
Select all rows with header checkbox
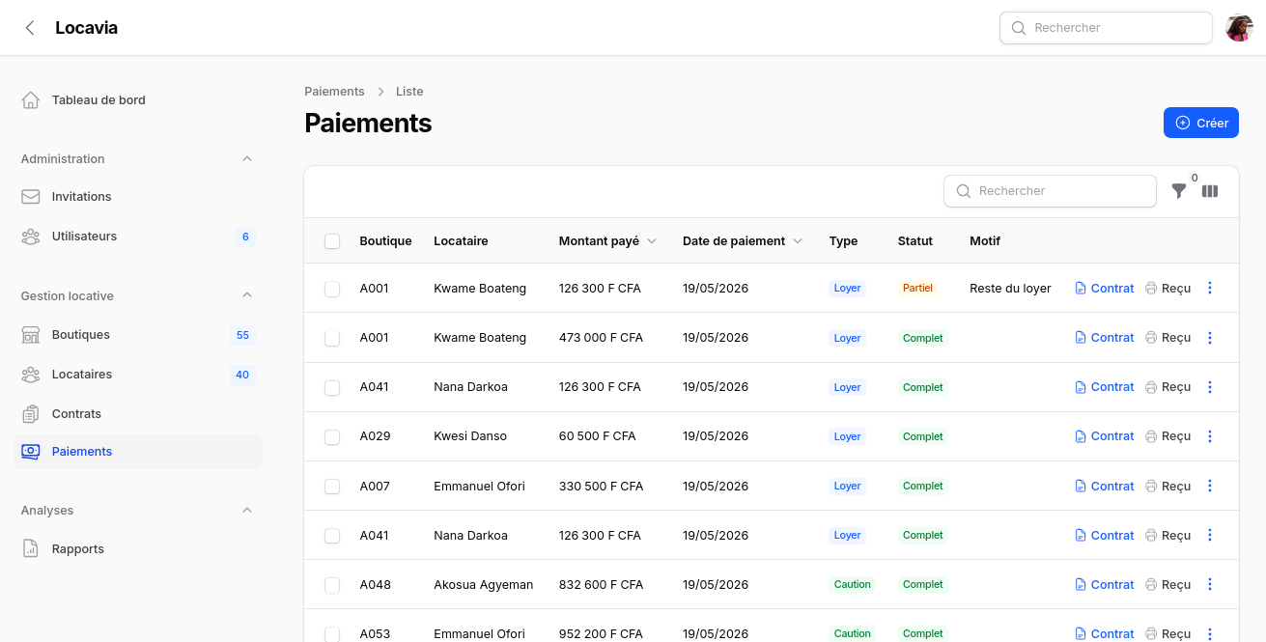[x=332, y=241]
